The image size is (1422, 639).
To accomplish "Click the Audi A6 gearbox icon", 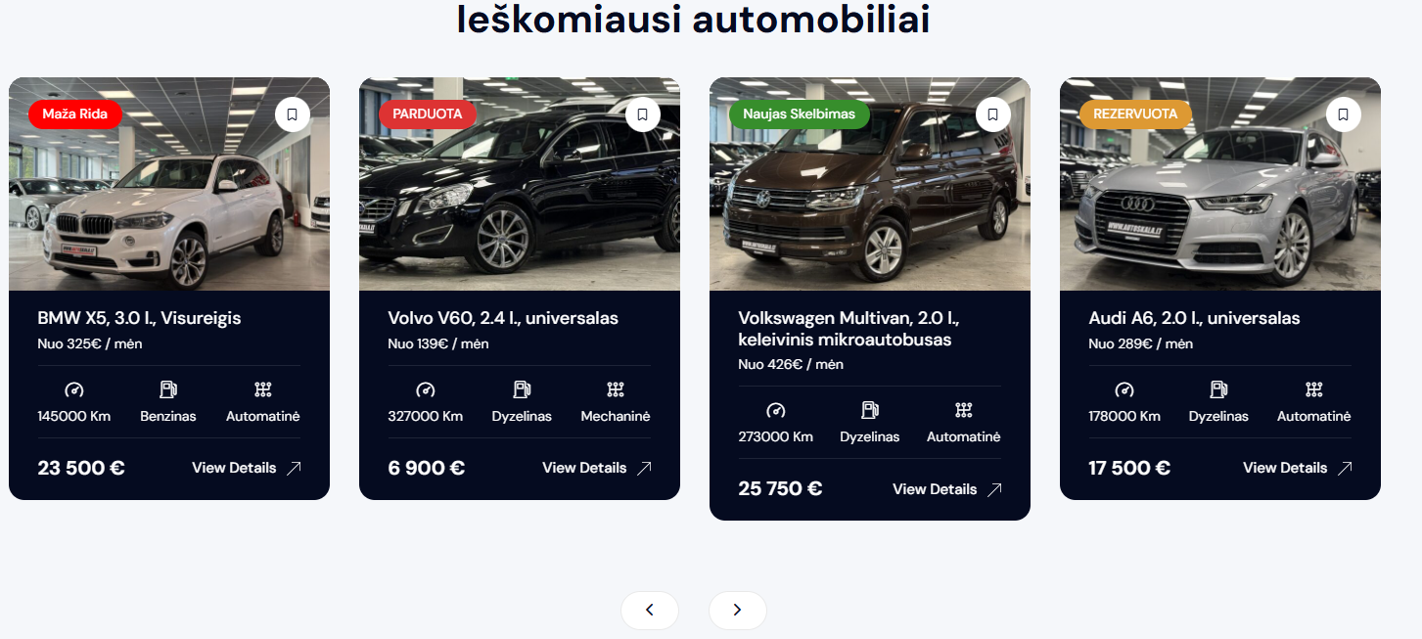I will click(1314, 389).
